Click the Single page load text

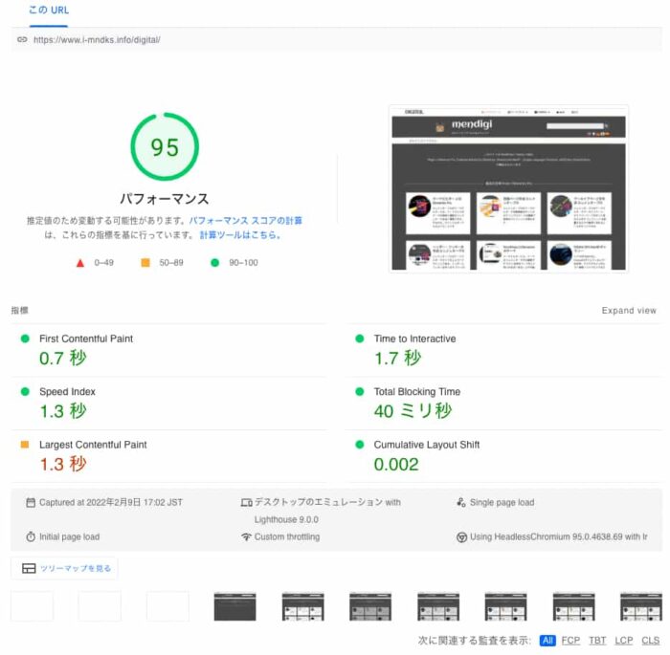tap(502, 503)
